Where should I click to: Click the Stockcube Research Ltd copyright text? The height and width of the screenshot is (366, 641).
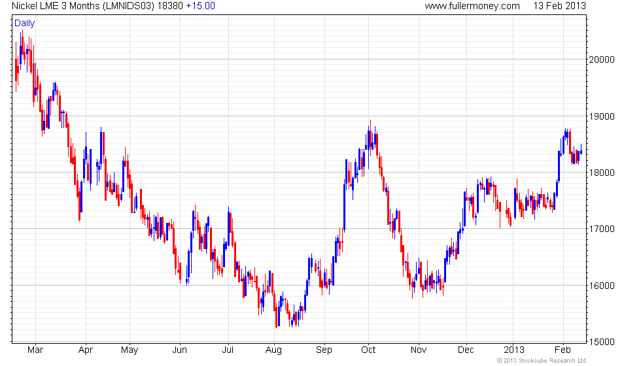point(540,360)
